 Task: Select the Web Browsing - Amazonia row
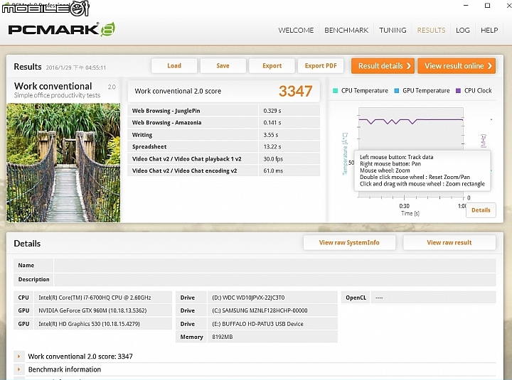pyautogui.click(x=224, y=123)
